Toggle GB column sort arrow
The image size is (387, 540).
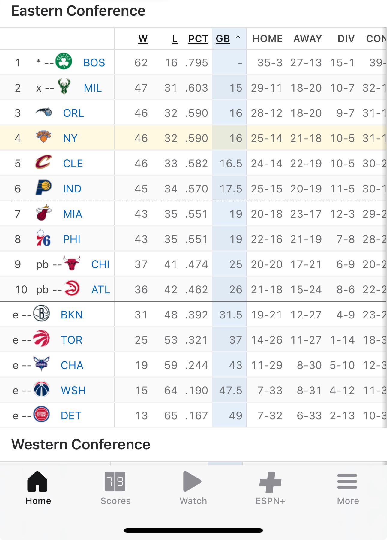(238, 38)
